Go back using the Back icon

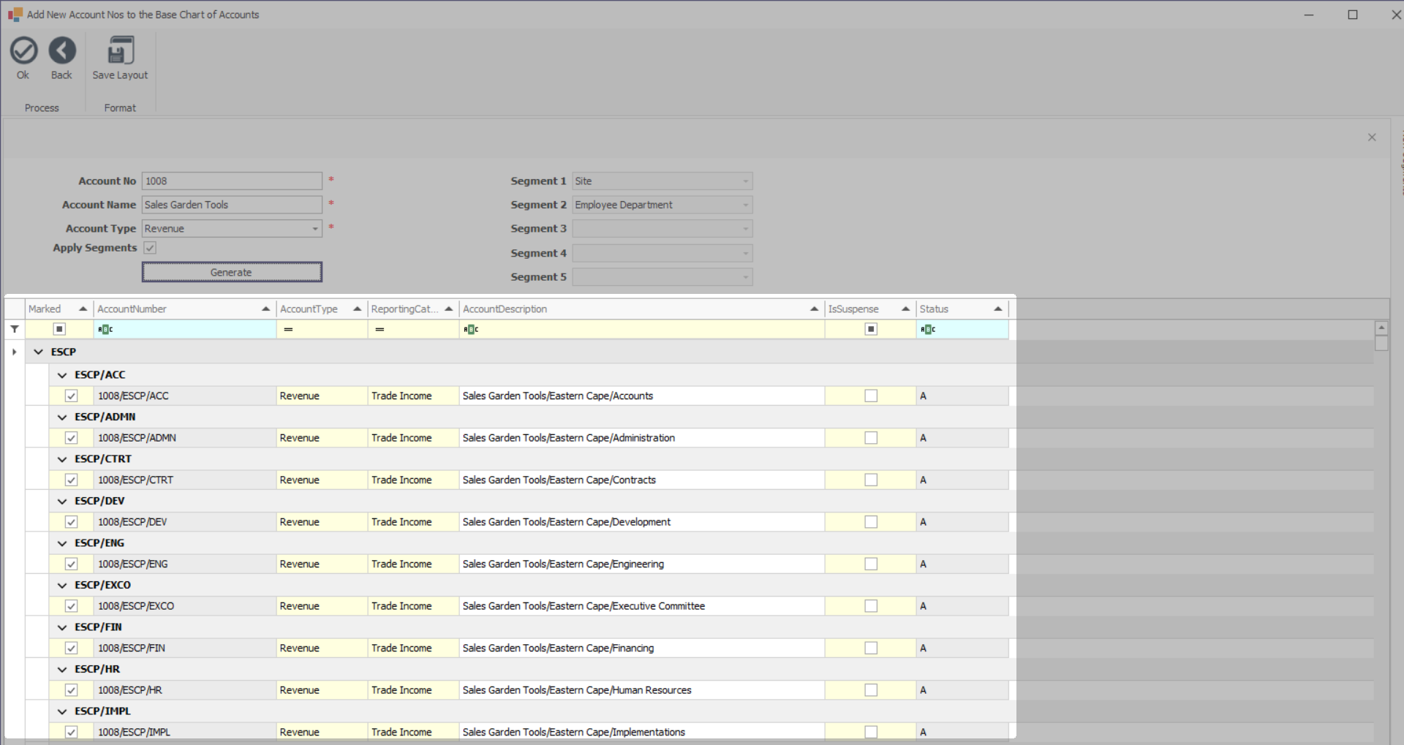coord(62,51)
